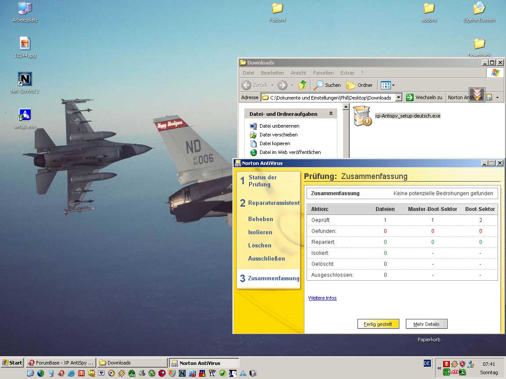Open the Extras menu

coord(347,73)
